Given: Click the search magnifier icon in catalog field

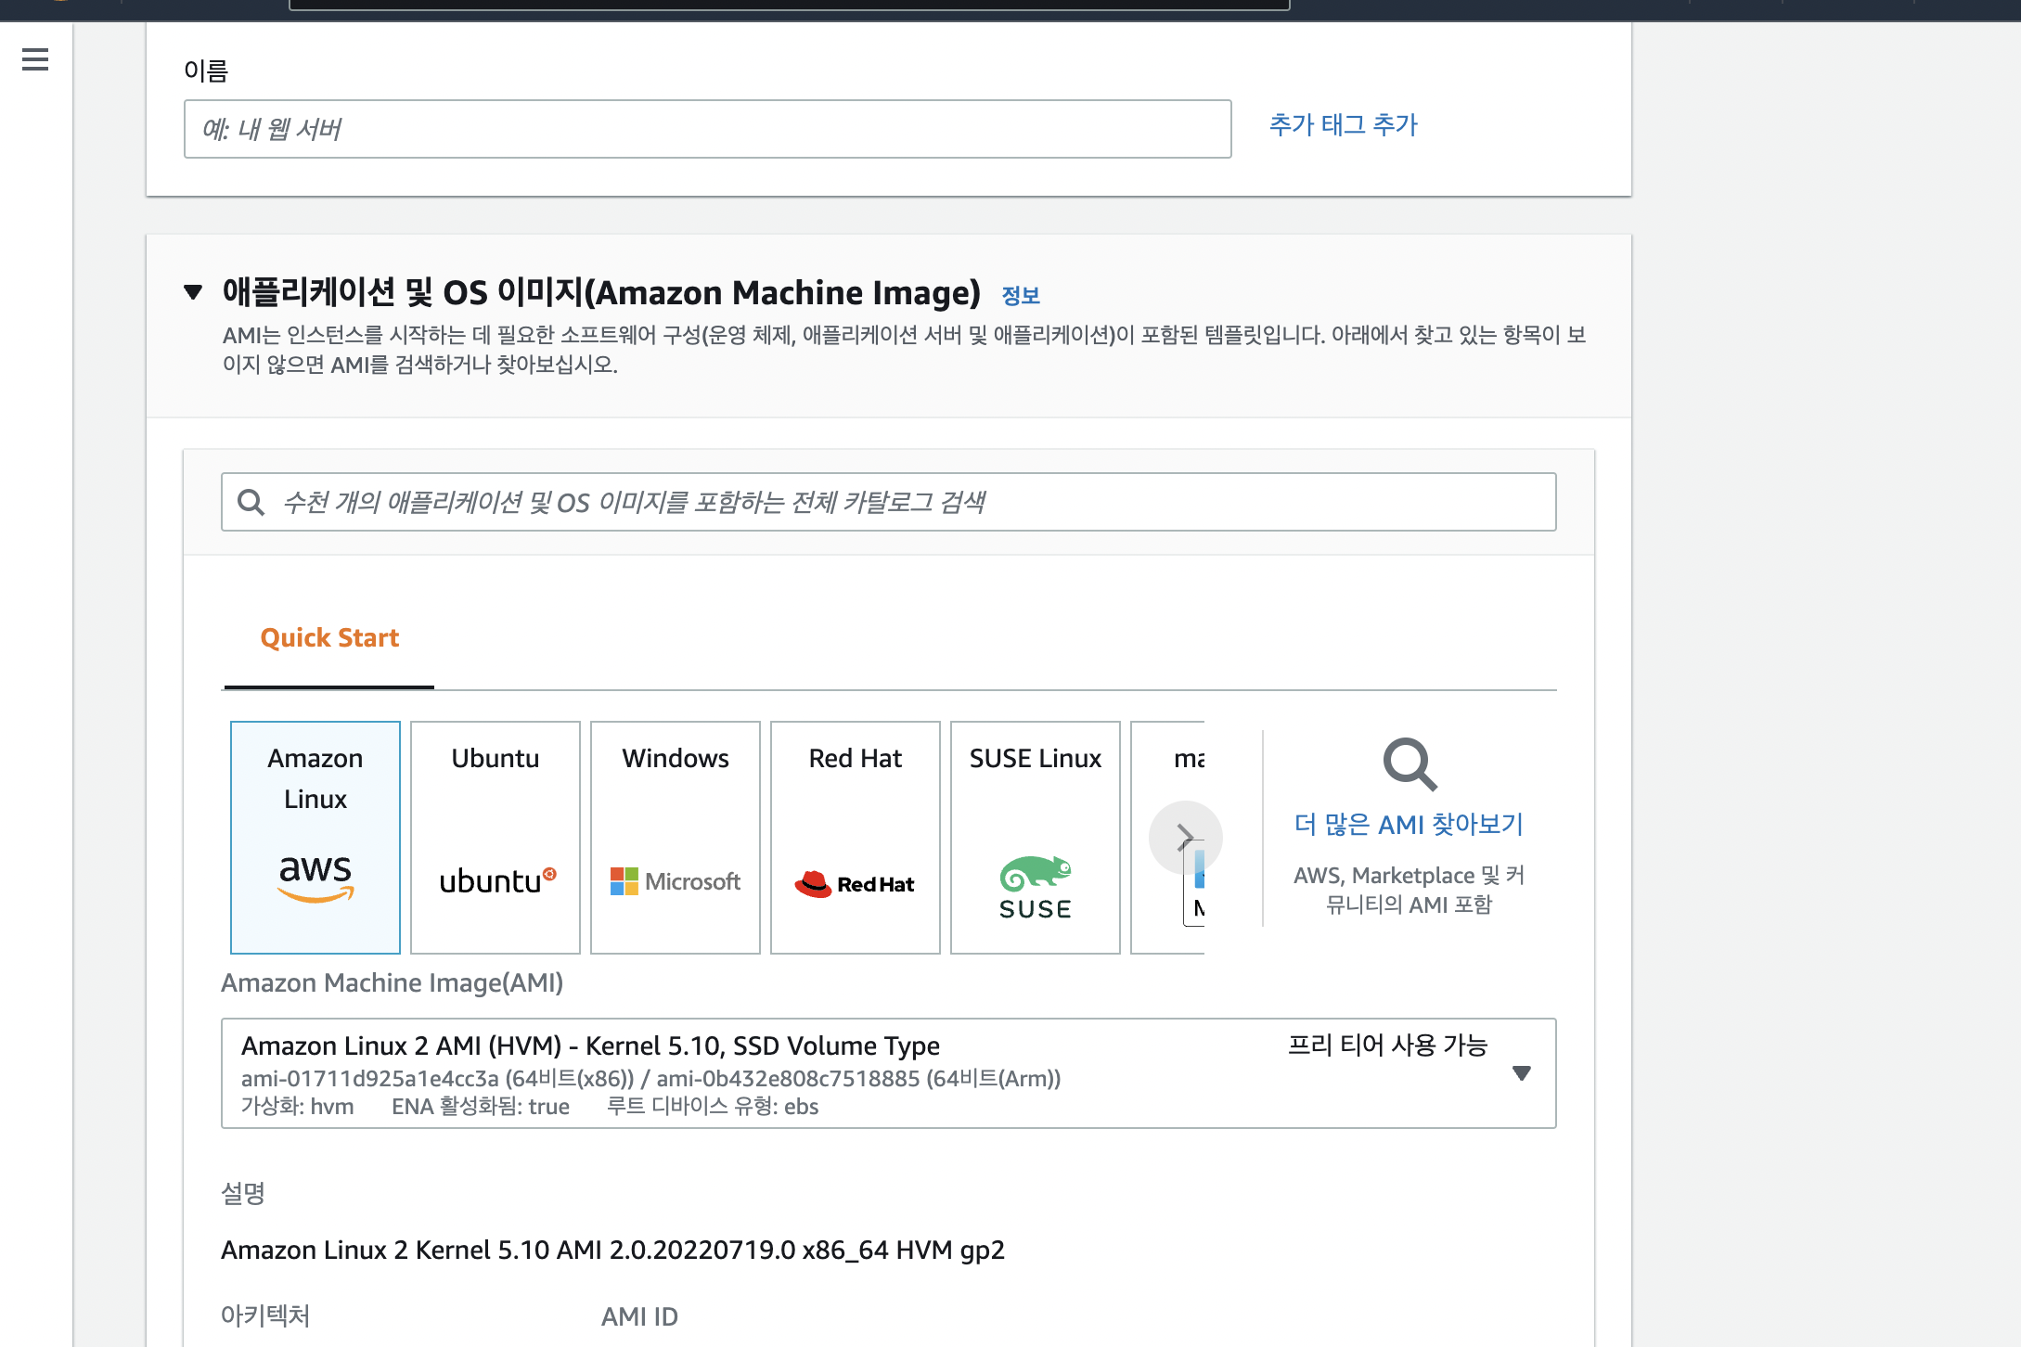Looking at the screenshot, I should tap(251, 502).
